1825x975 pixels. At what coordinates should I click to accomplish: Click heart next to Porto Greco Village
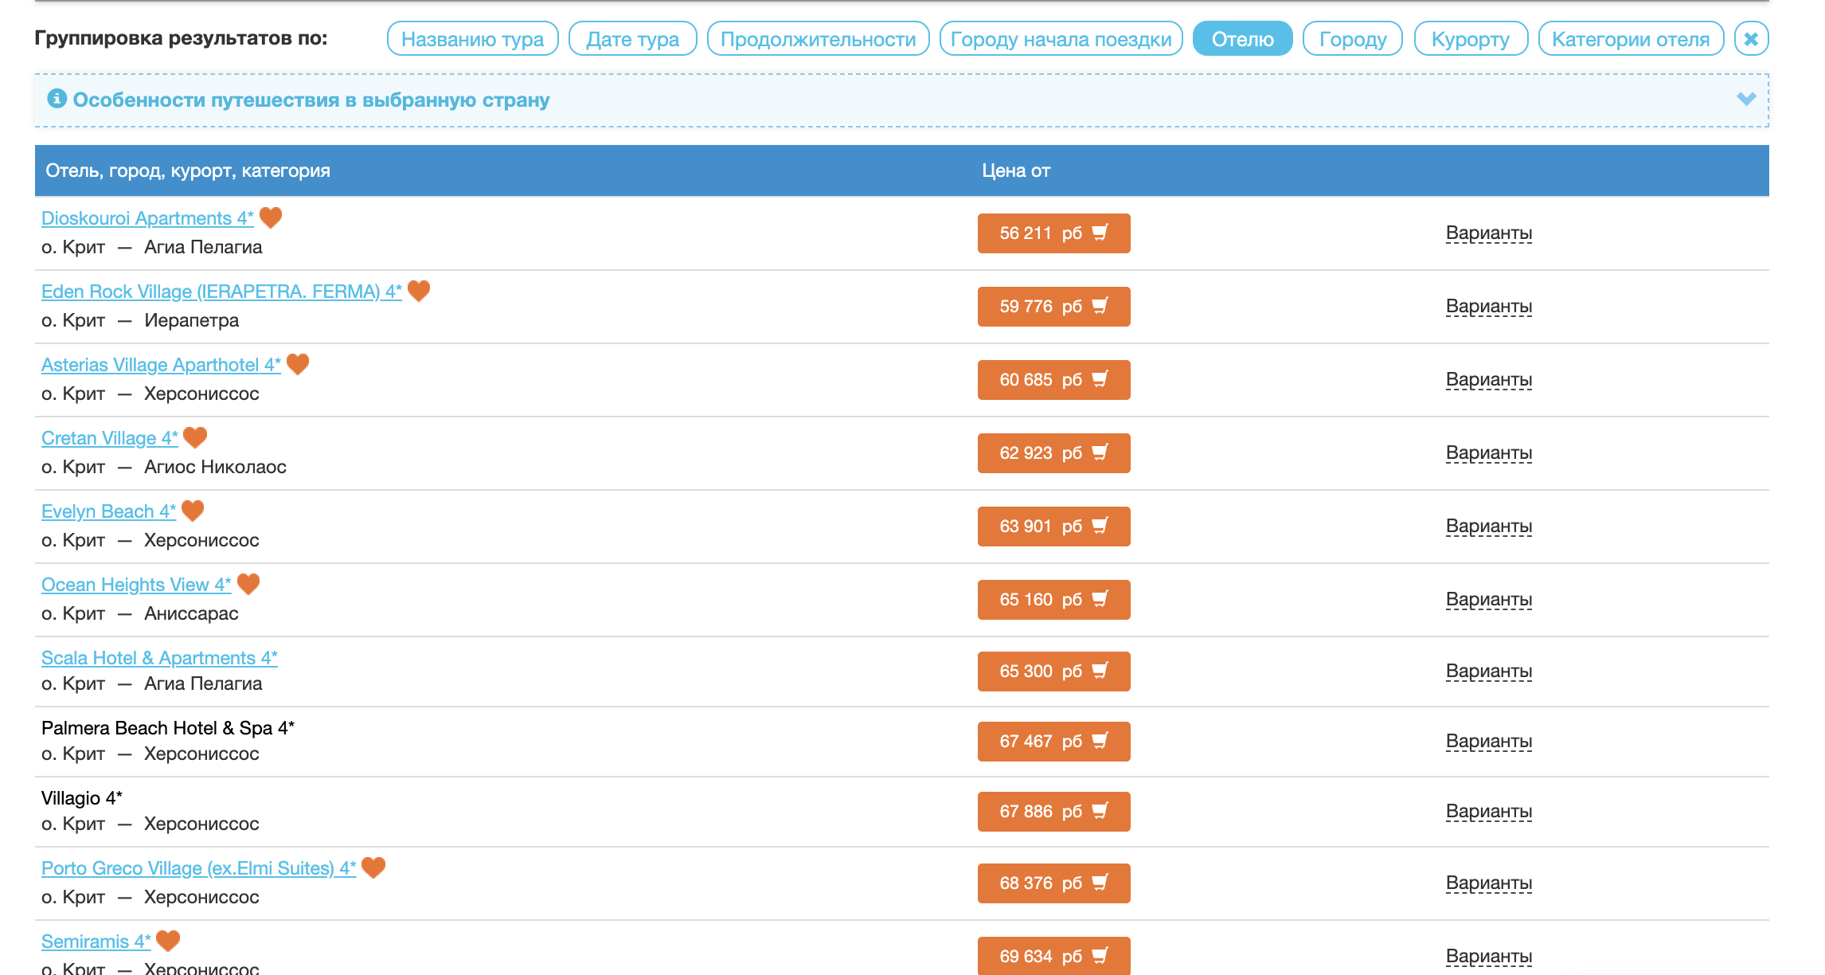coord(373,867)
